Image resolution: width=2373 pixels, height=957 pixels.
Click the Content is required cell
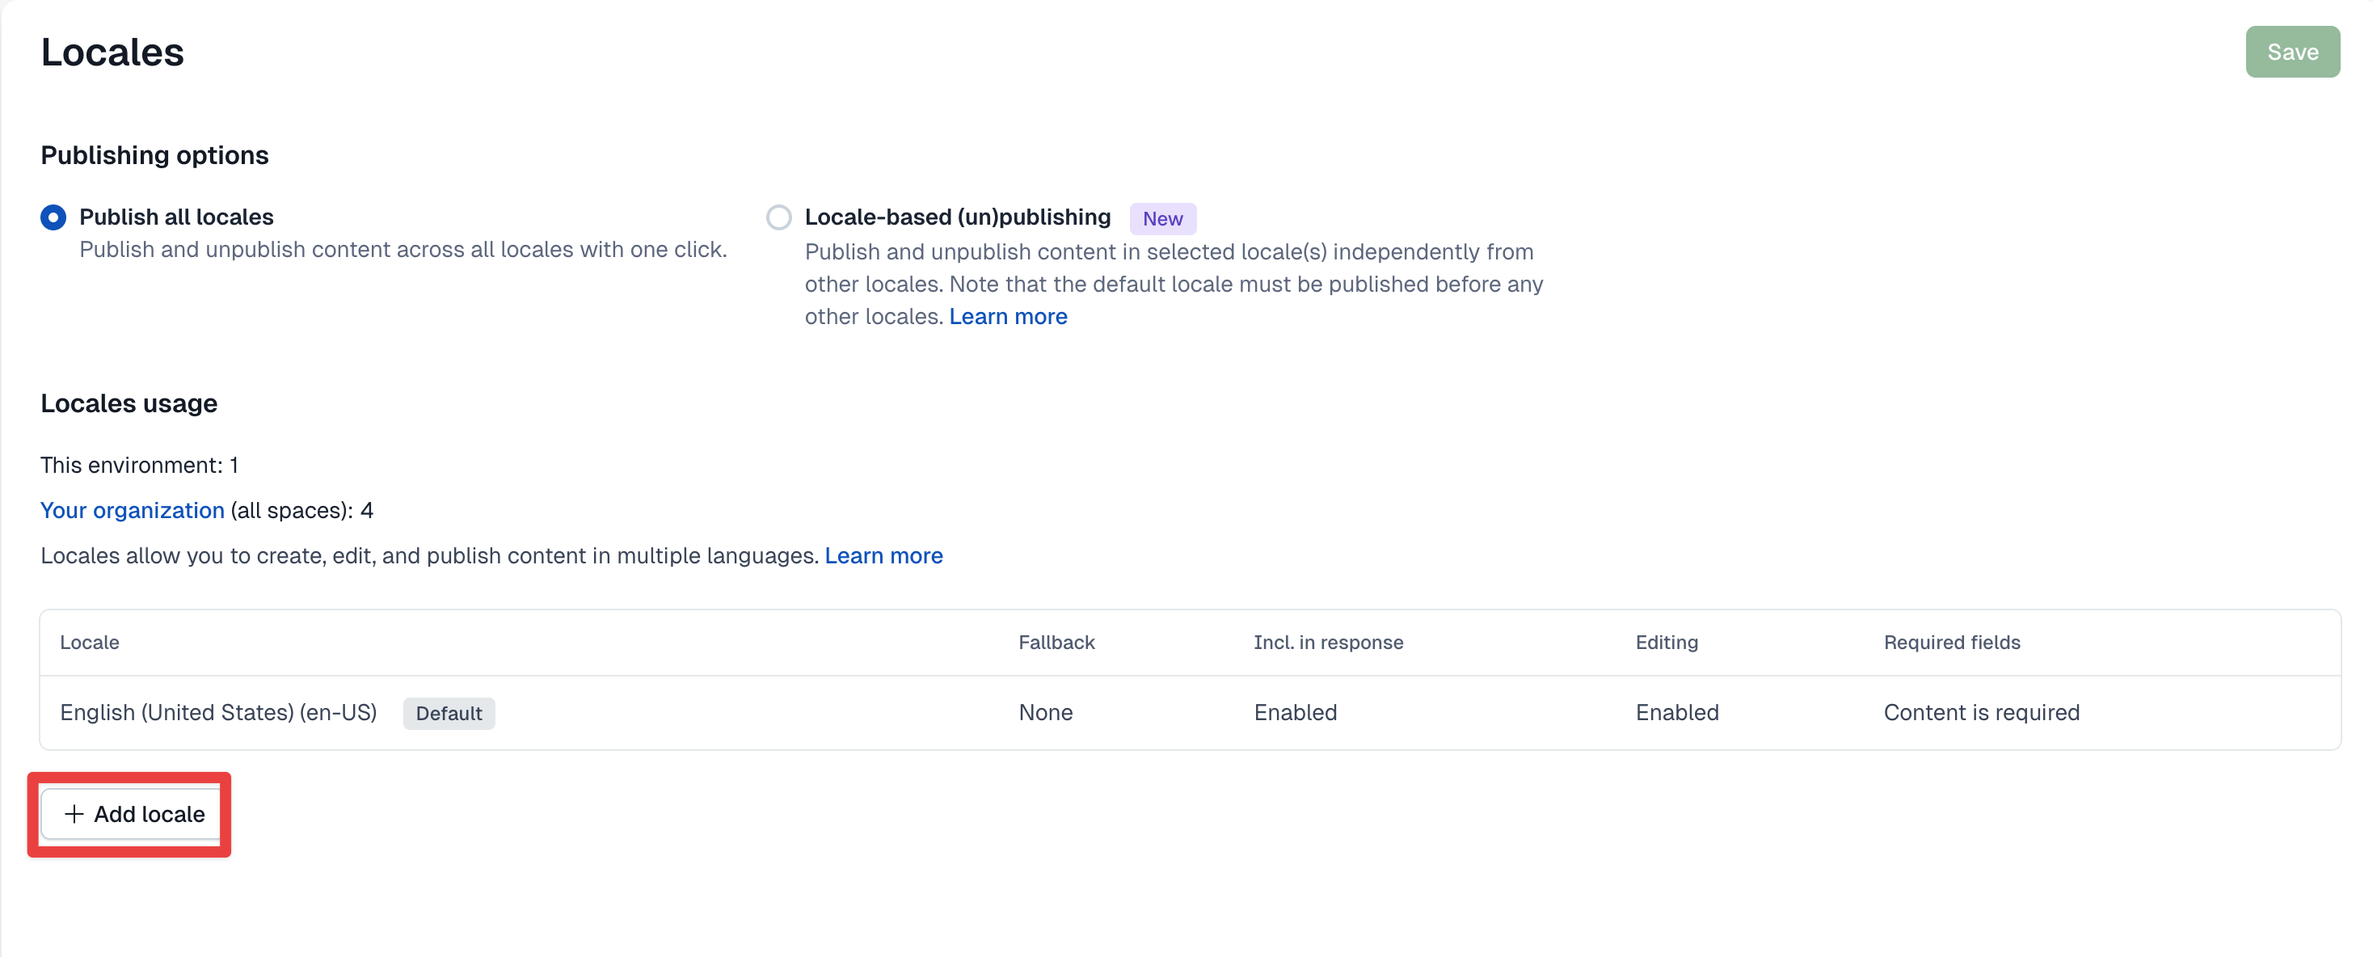click(x=1982, y=713)
